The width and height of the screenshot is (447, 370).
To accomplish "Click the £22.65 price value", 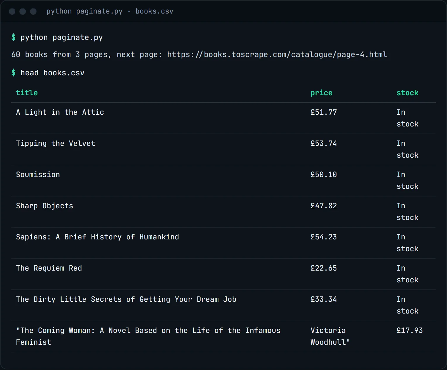I will (x=324, y=268).
